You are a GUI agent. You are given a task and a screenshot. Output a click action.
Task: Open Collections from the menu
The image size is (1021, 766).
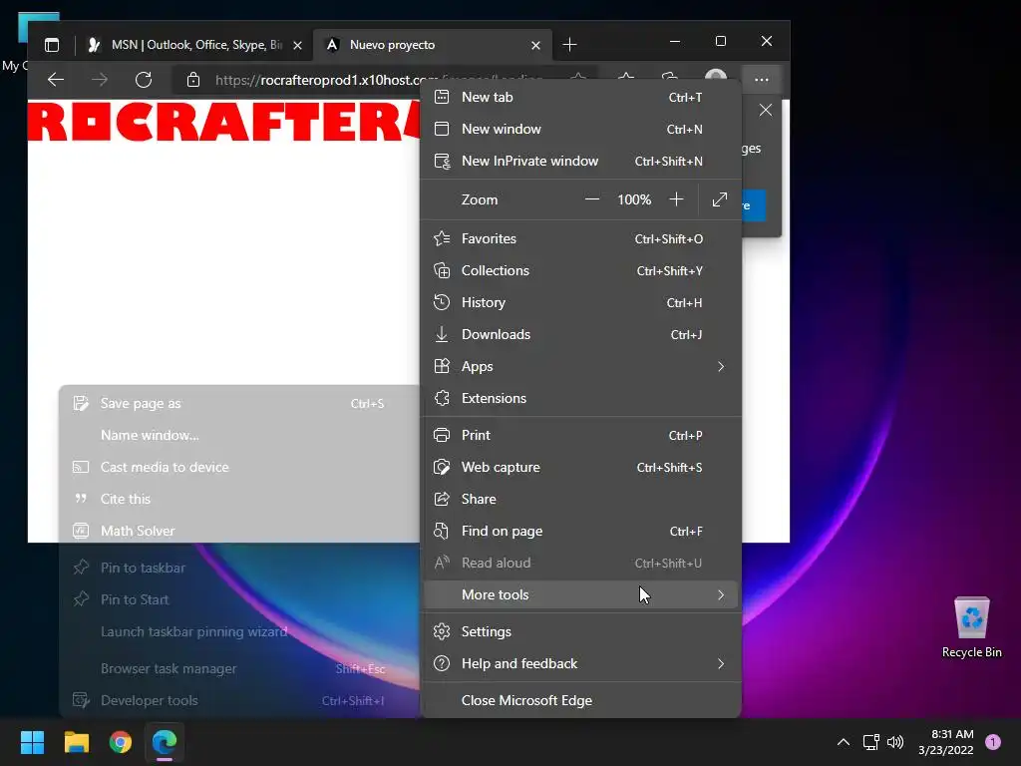581,270
